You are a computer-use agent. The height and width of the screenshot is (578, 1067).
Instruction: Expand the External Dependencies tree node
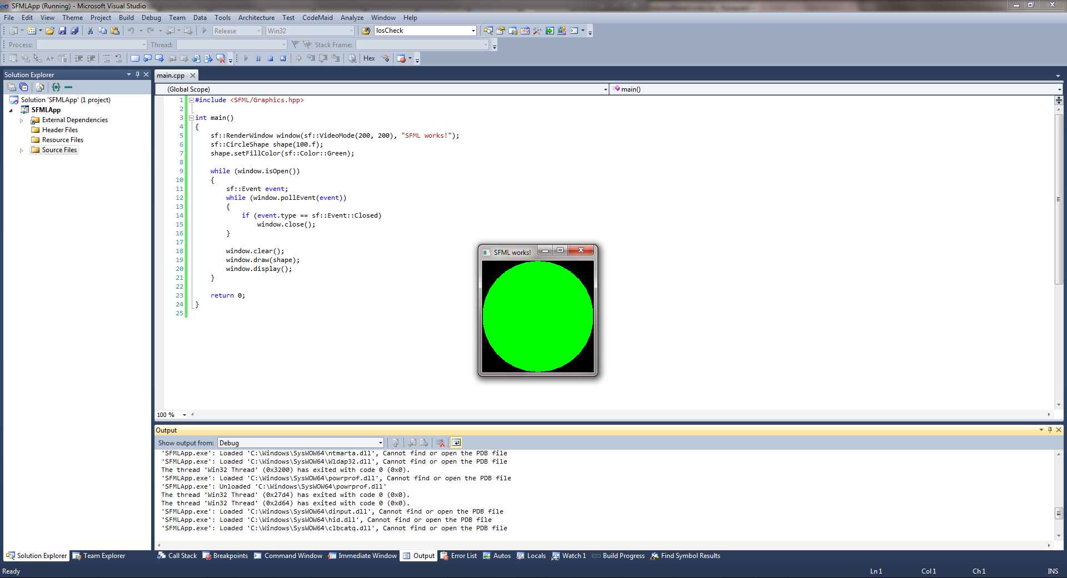tap(22, 120)
